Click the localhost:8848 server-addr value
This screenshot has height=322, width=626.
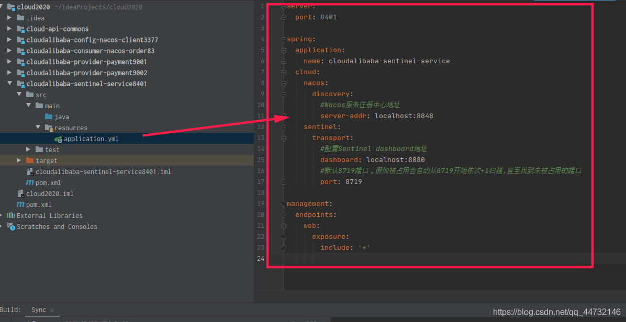pos(404,116)
